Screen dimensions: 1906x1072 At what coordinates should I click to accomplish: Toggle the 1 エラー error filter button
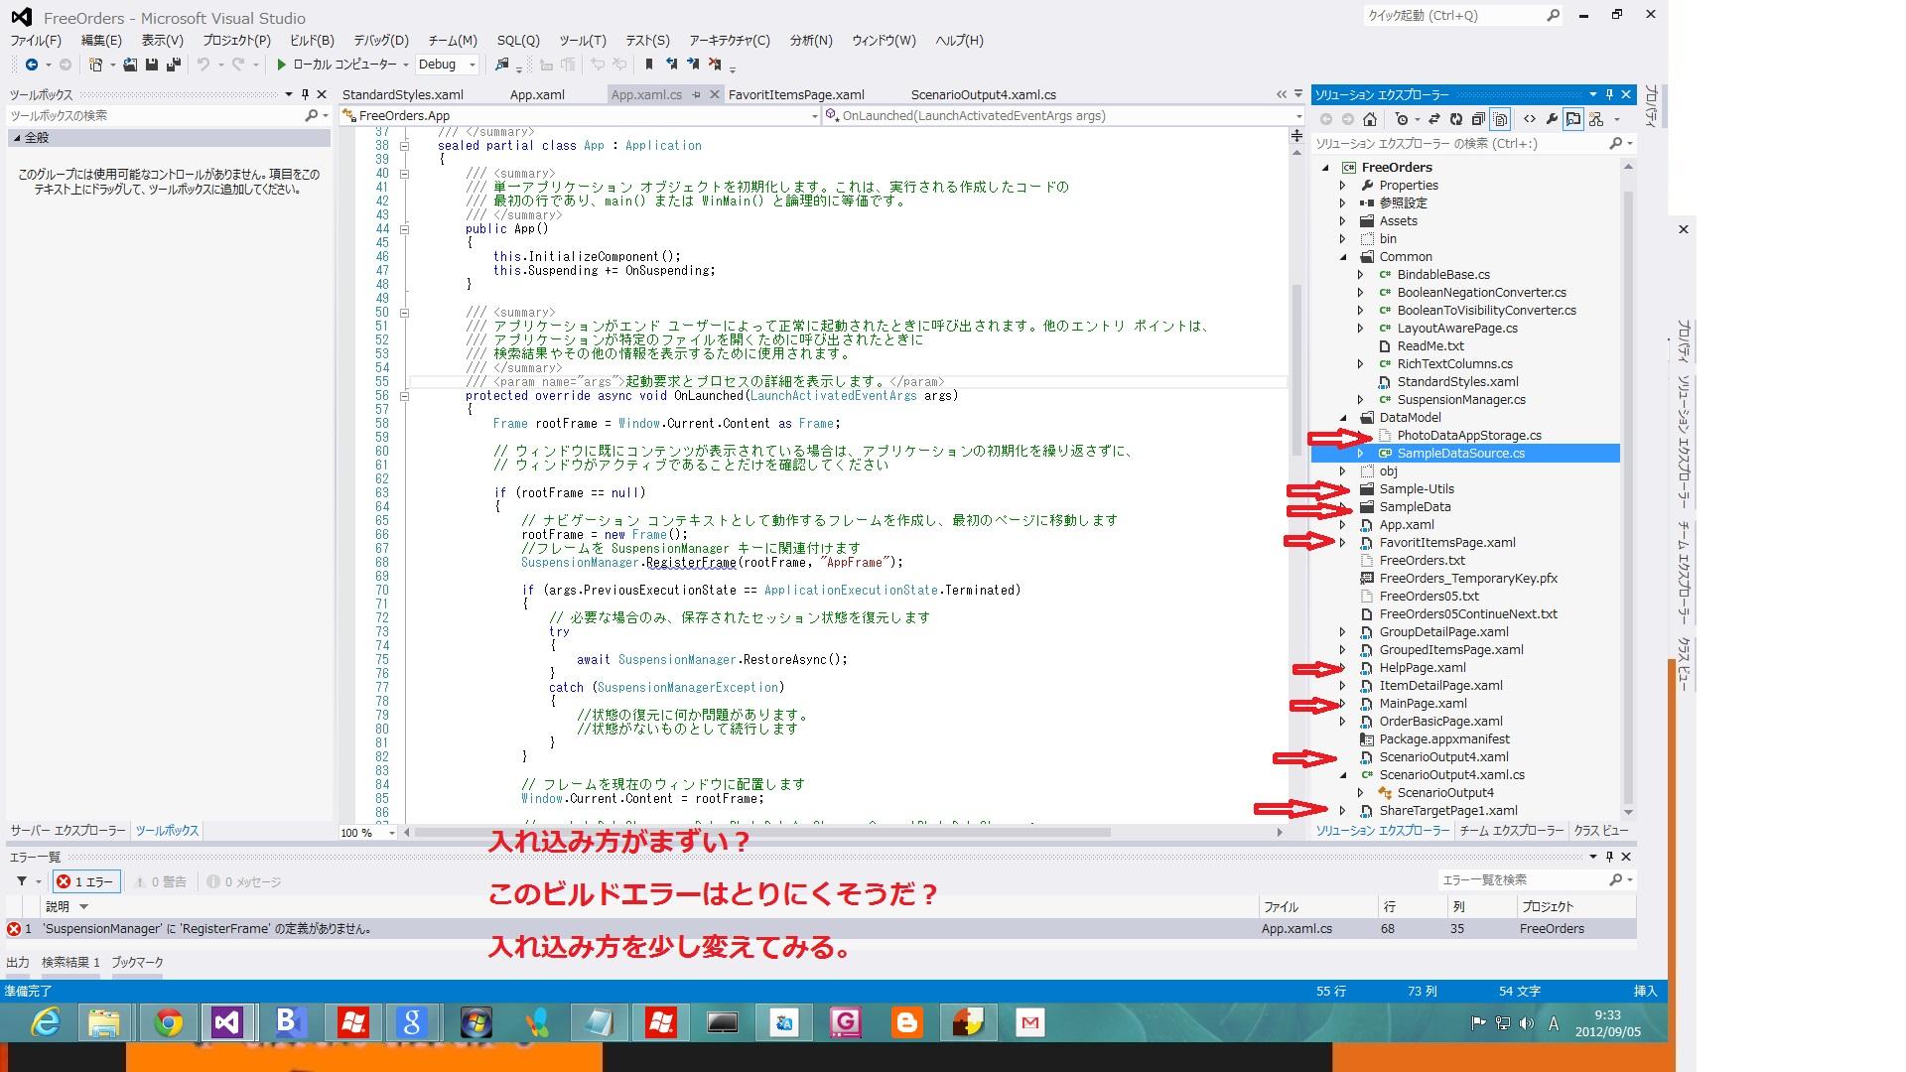pos(87,881)
